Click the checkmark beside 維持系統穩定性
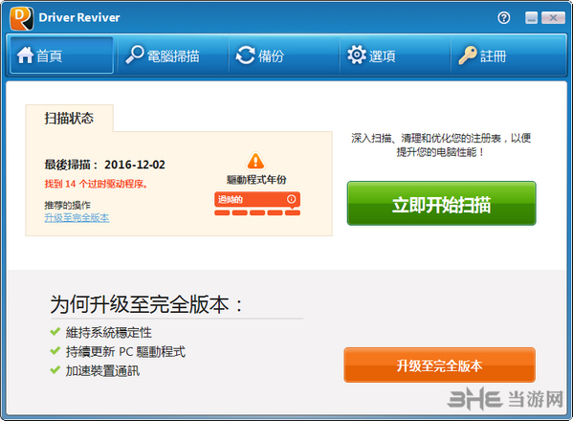This screenshot has height=421, width=573. pyautogui.click(x=55, y=332)
